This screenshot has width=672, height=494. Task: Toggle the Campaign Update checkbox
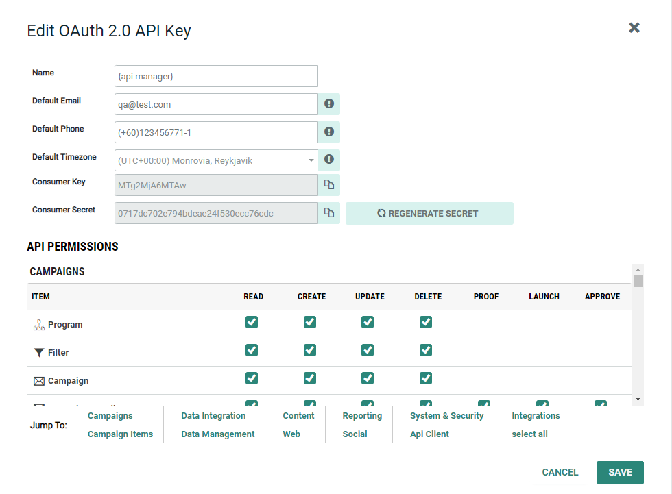tap(368, 378)
